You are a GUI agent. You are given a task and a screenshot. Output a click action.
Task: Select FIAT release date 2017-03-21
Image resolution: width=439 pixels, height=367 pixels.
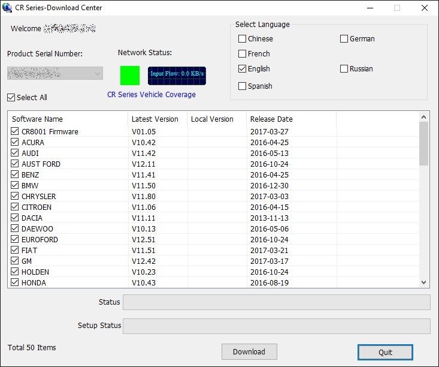tap(270, 251)
